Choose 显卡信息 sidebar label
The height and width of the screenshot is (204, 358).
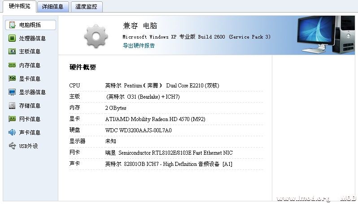click(30, 79)
